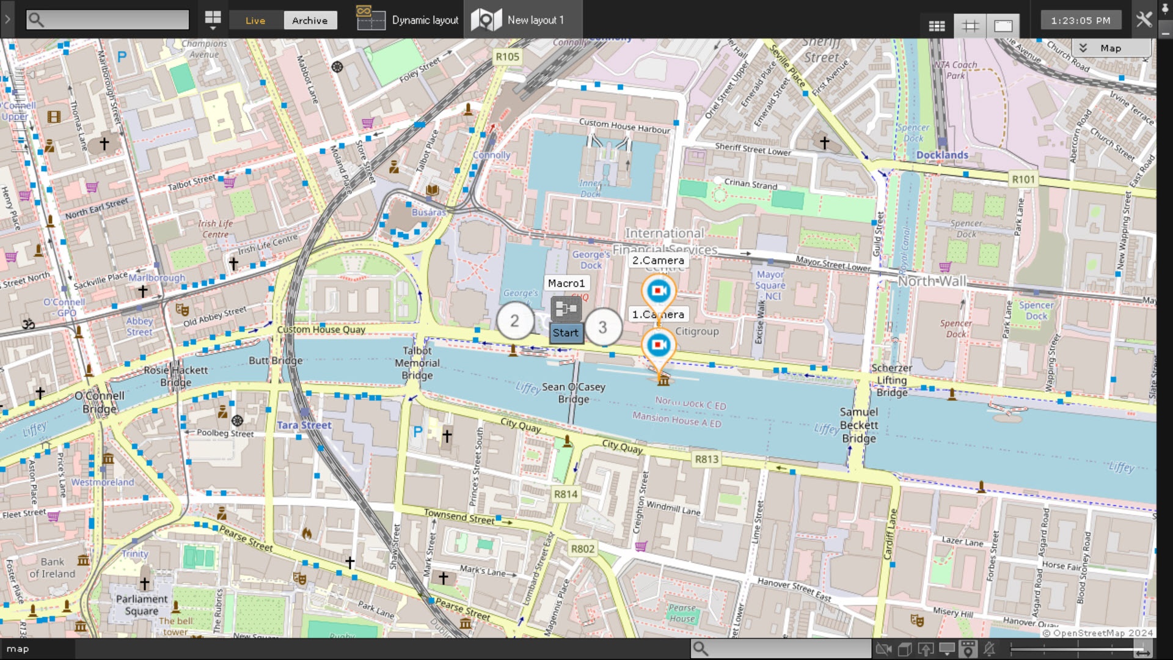Open the layouts grid dropdown
Screen dimensions: 1173x660
pos(213,20)
